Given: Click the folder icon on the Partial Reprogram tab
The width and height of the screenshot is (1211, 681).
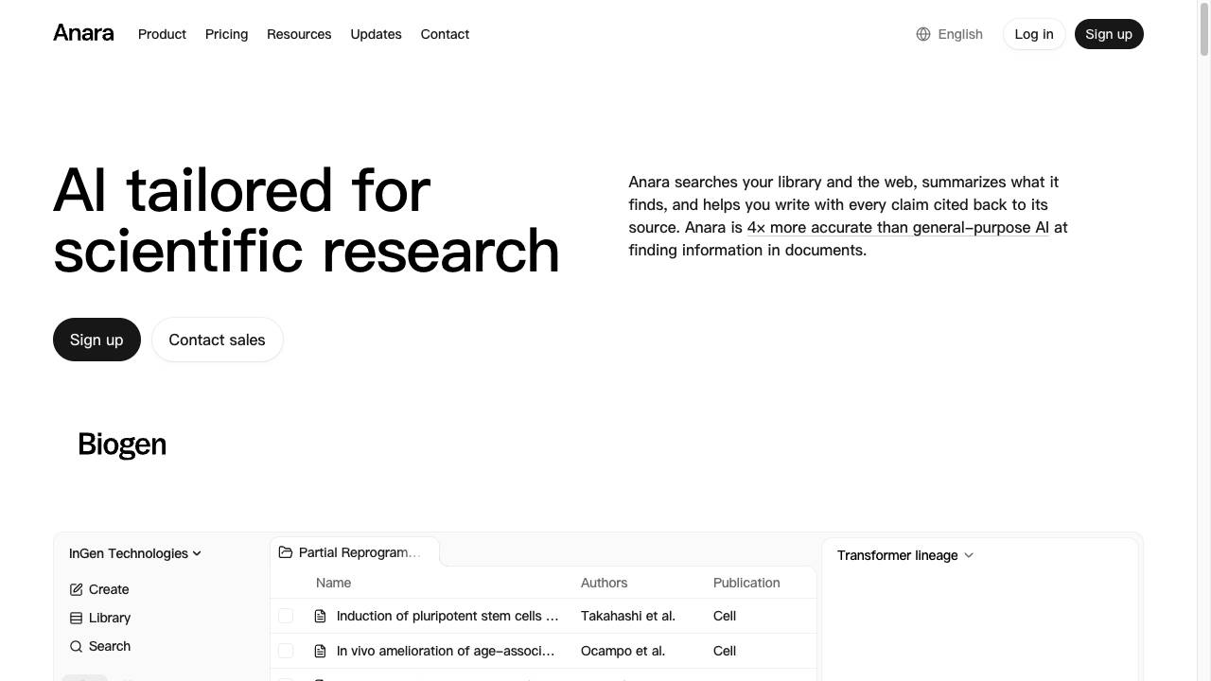Looking at the screenshot, I should [x=286, y=552].
